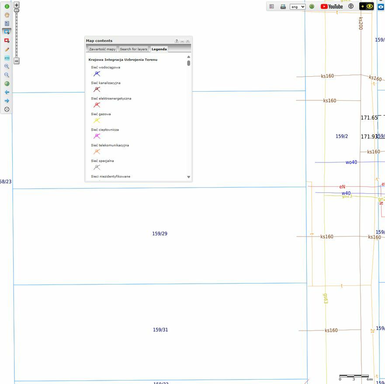
Task: Close the Map contents panel
Action: point(188,41)
